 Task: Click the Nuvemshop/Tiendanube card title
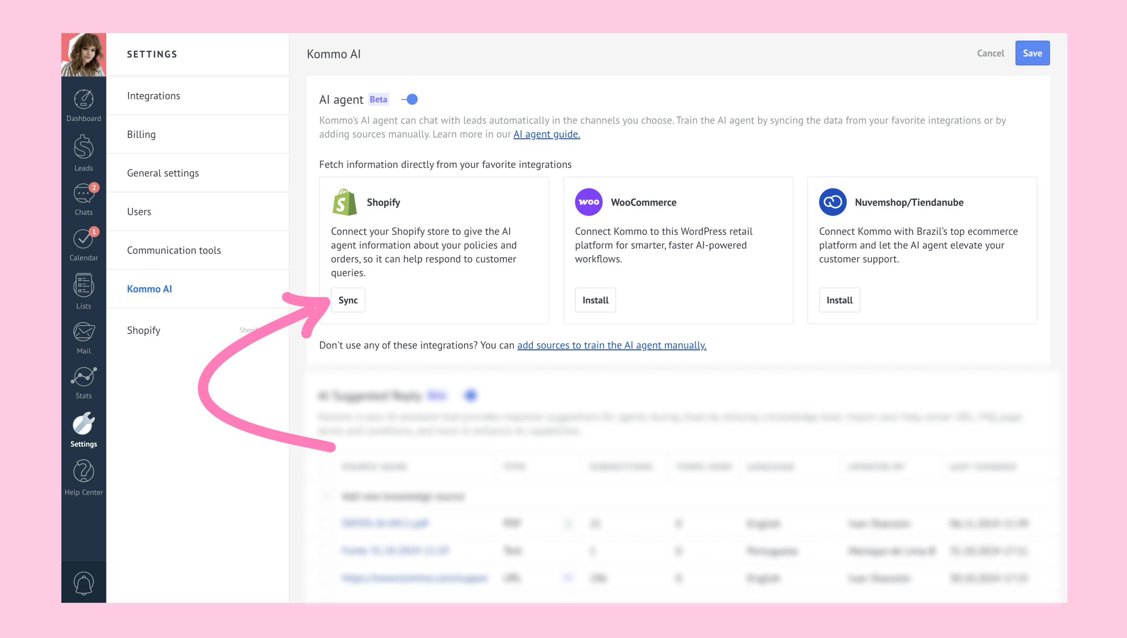(x=909, y=203)
